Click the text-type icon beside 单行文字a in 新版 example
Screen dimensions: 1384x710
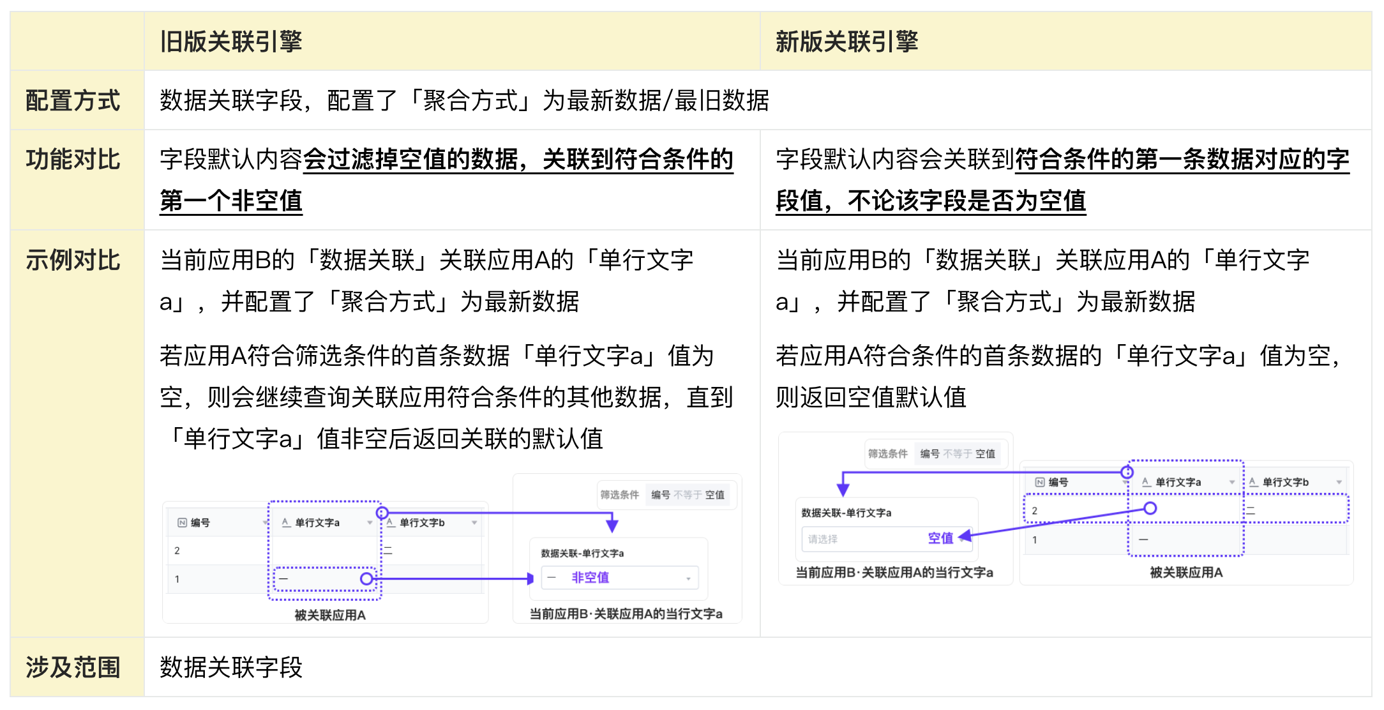pos(1147,482)
